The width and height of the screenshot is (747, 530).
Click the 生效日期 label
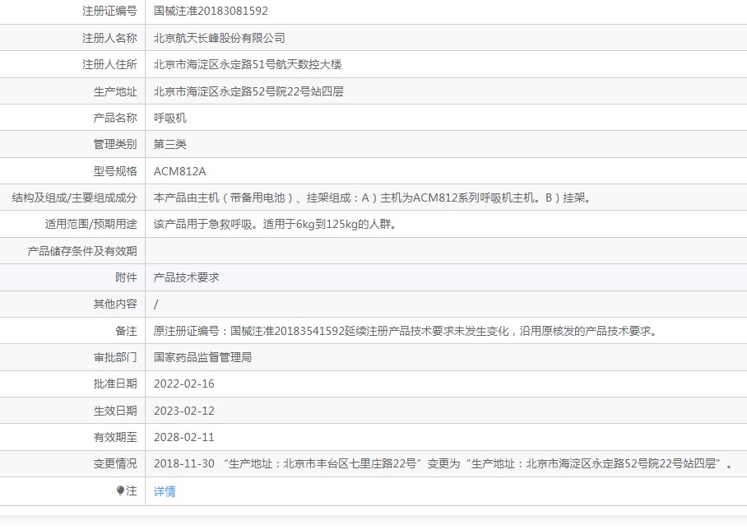click(x=115, y=411)
